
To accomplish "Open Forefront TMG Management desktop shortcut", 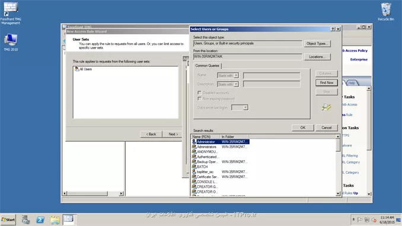I will (x=11, y=13).
